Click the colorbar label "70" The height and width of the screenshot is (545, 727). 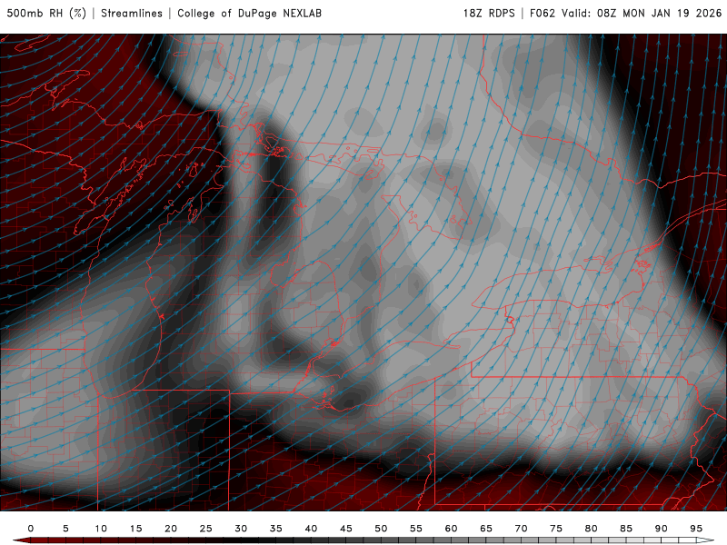click(x=521, y=529)
